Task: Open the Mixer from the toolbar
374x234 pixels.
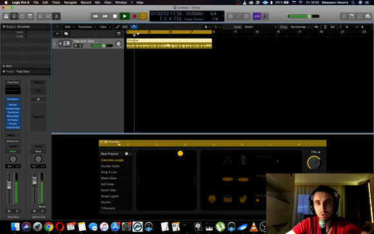Action: pyautogui.click(x=48, y=16)
